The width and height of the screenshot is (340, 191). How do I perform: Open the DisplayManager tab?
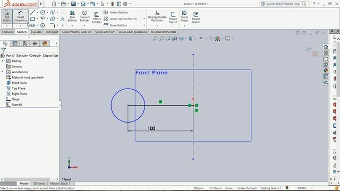[x=45, y=44]
